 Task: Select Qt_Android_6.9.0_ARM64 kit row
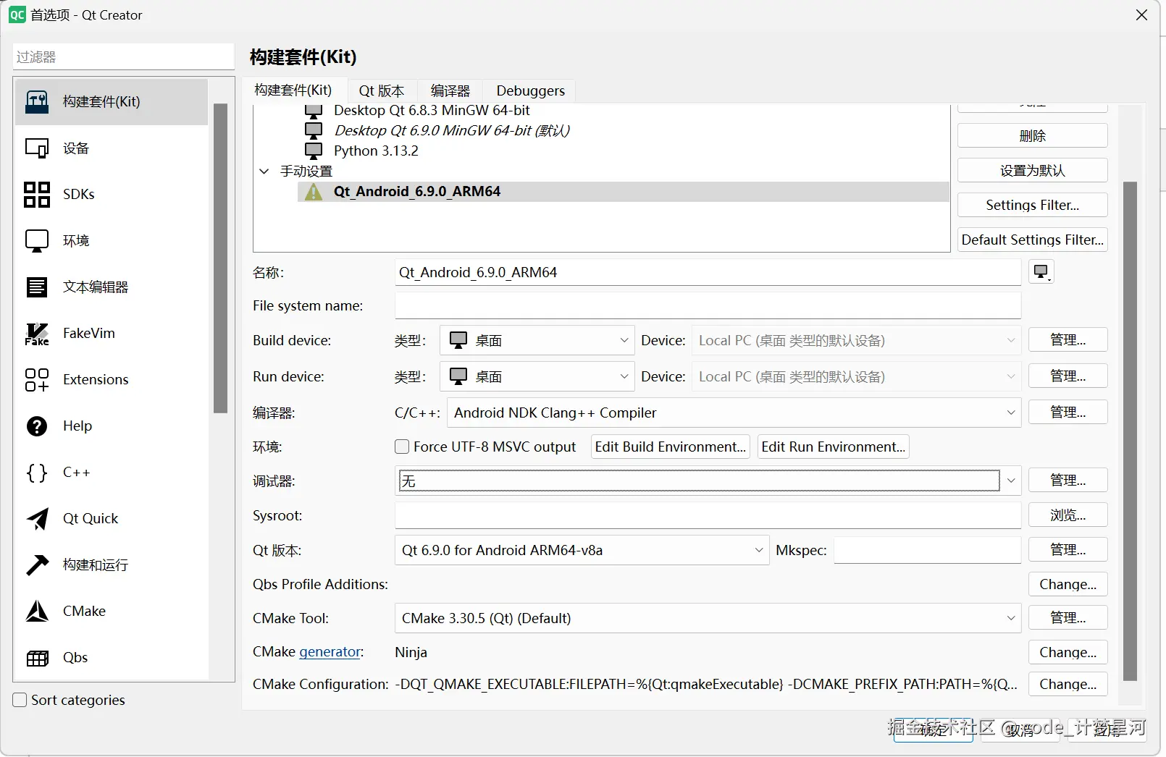click(x=623, y=192)
